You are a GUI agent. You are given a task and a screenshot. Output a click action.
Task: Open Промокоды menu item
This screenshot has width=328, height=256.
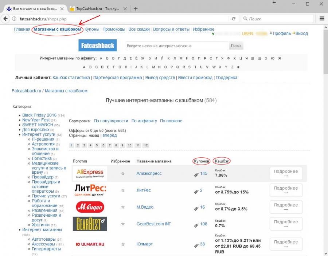pos(114,29)
